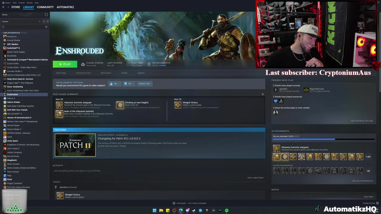Open Downloads status at bottom bar
Viewport: 381px width, 214px height.
tap(190, 203)
